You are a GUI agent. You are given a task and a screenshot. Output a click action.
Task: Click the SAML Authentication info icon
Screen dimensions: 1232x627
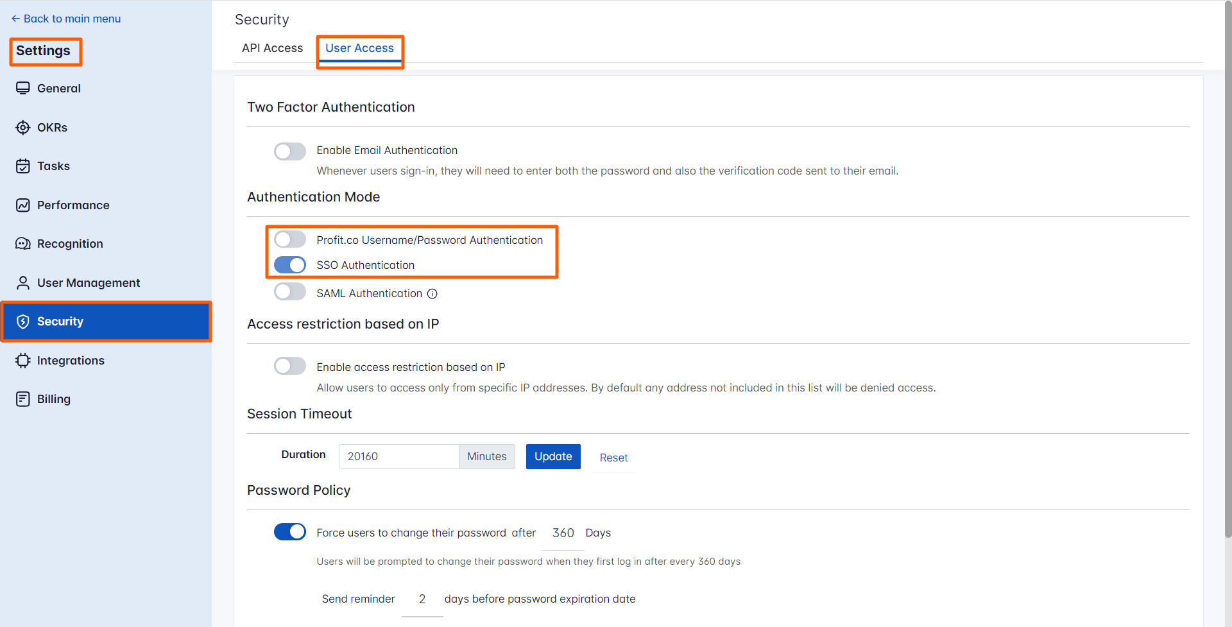432,293
